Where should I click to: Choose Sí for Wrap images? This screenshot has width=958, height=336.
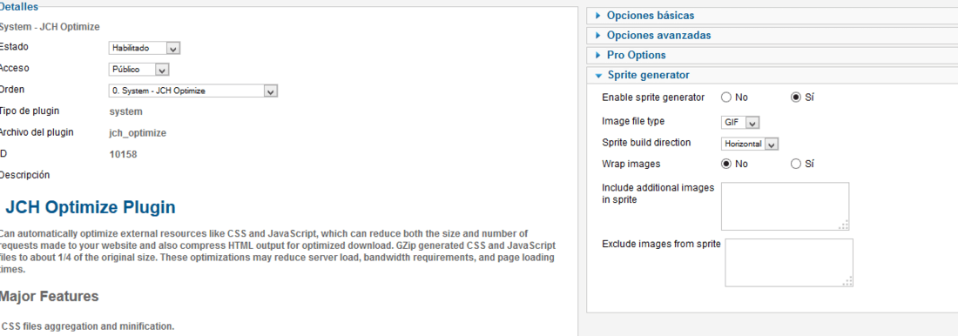click(x=796, y=164)
